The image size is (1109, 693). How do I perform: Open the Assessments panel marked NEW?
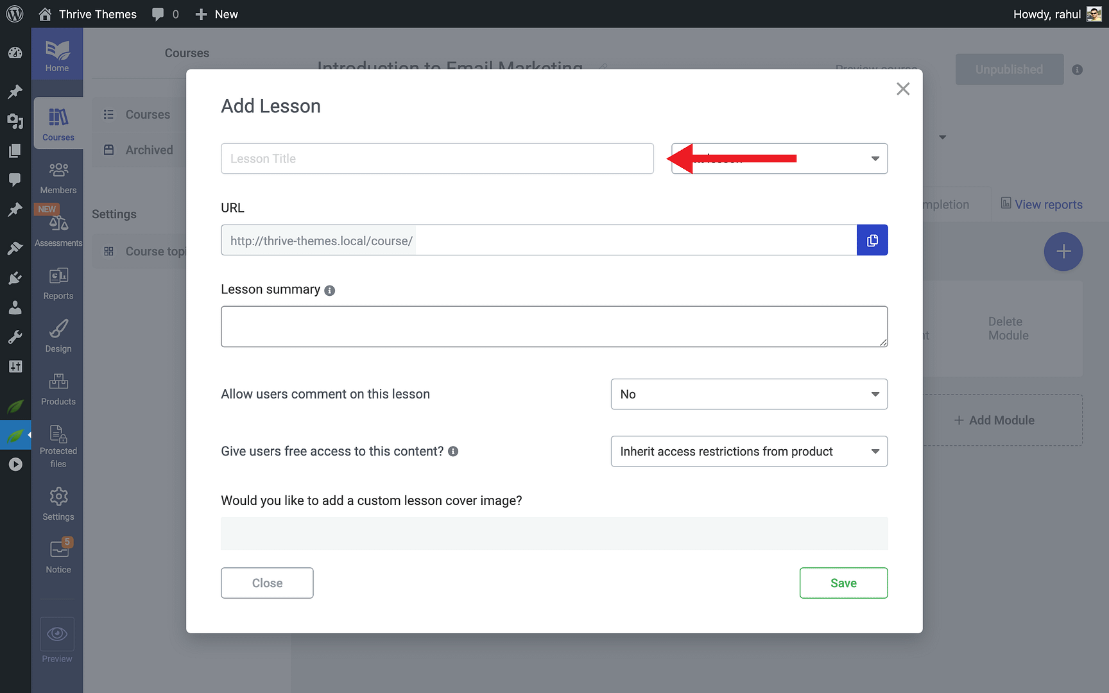coord(58,225)
